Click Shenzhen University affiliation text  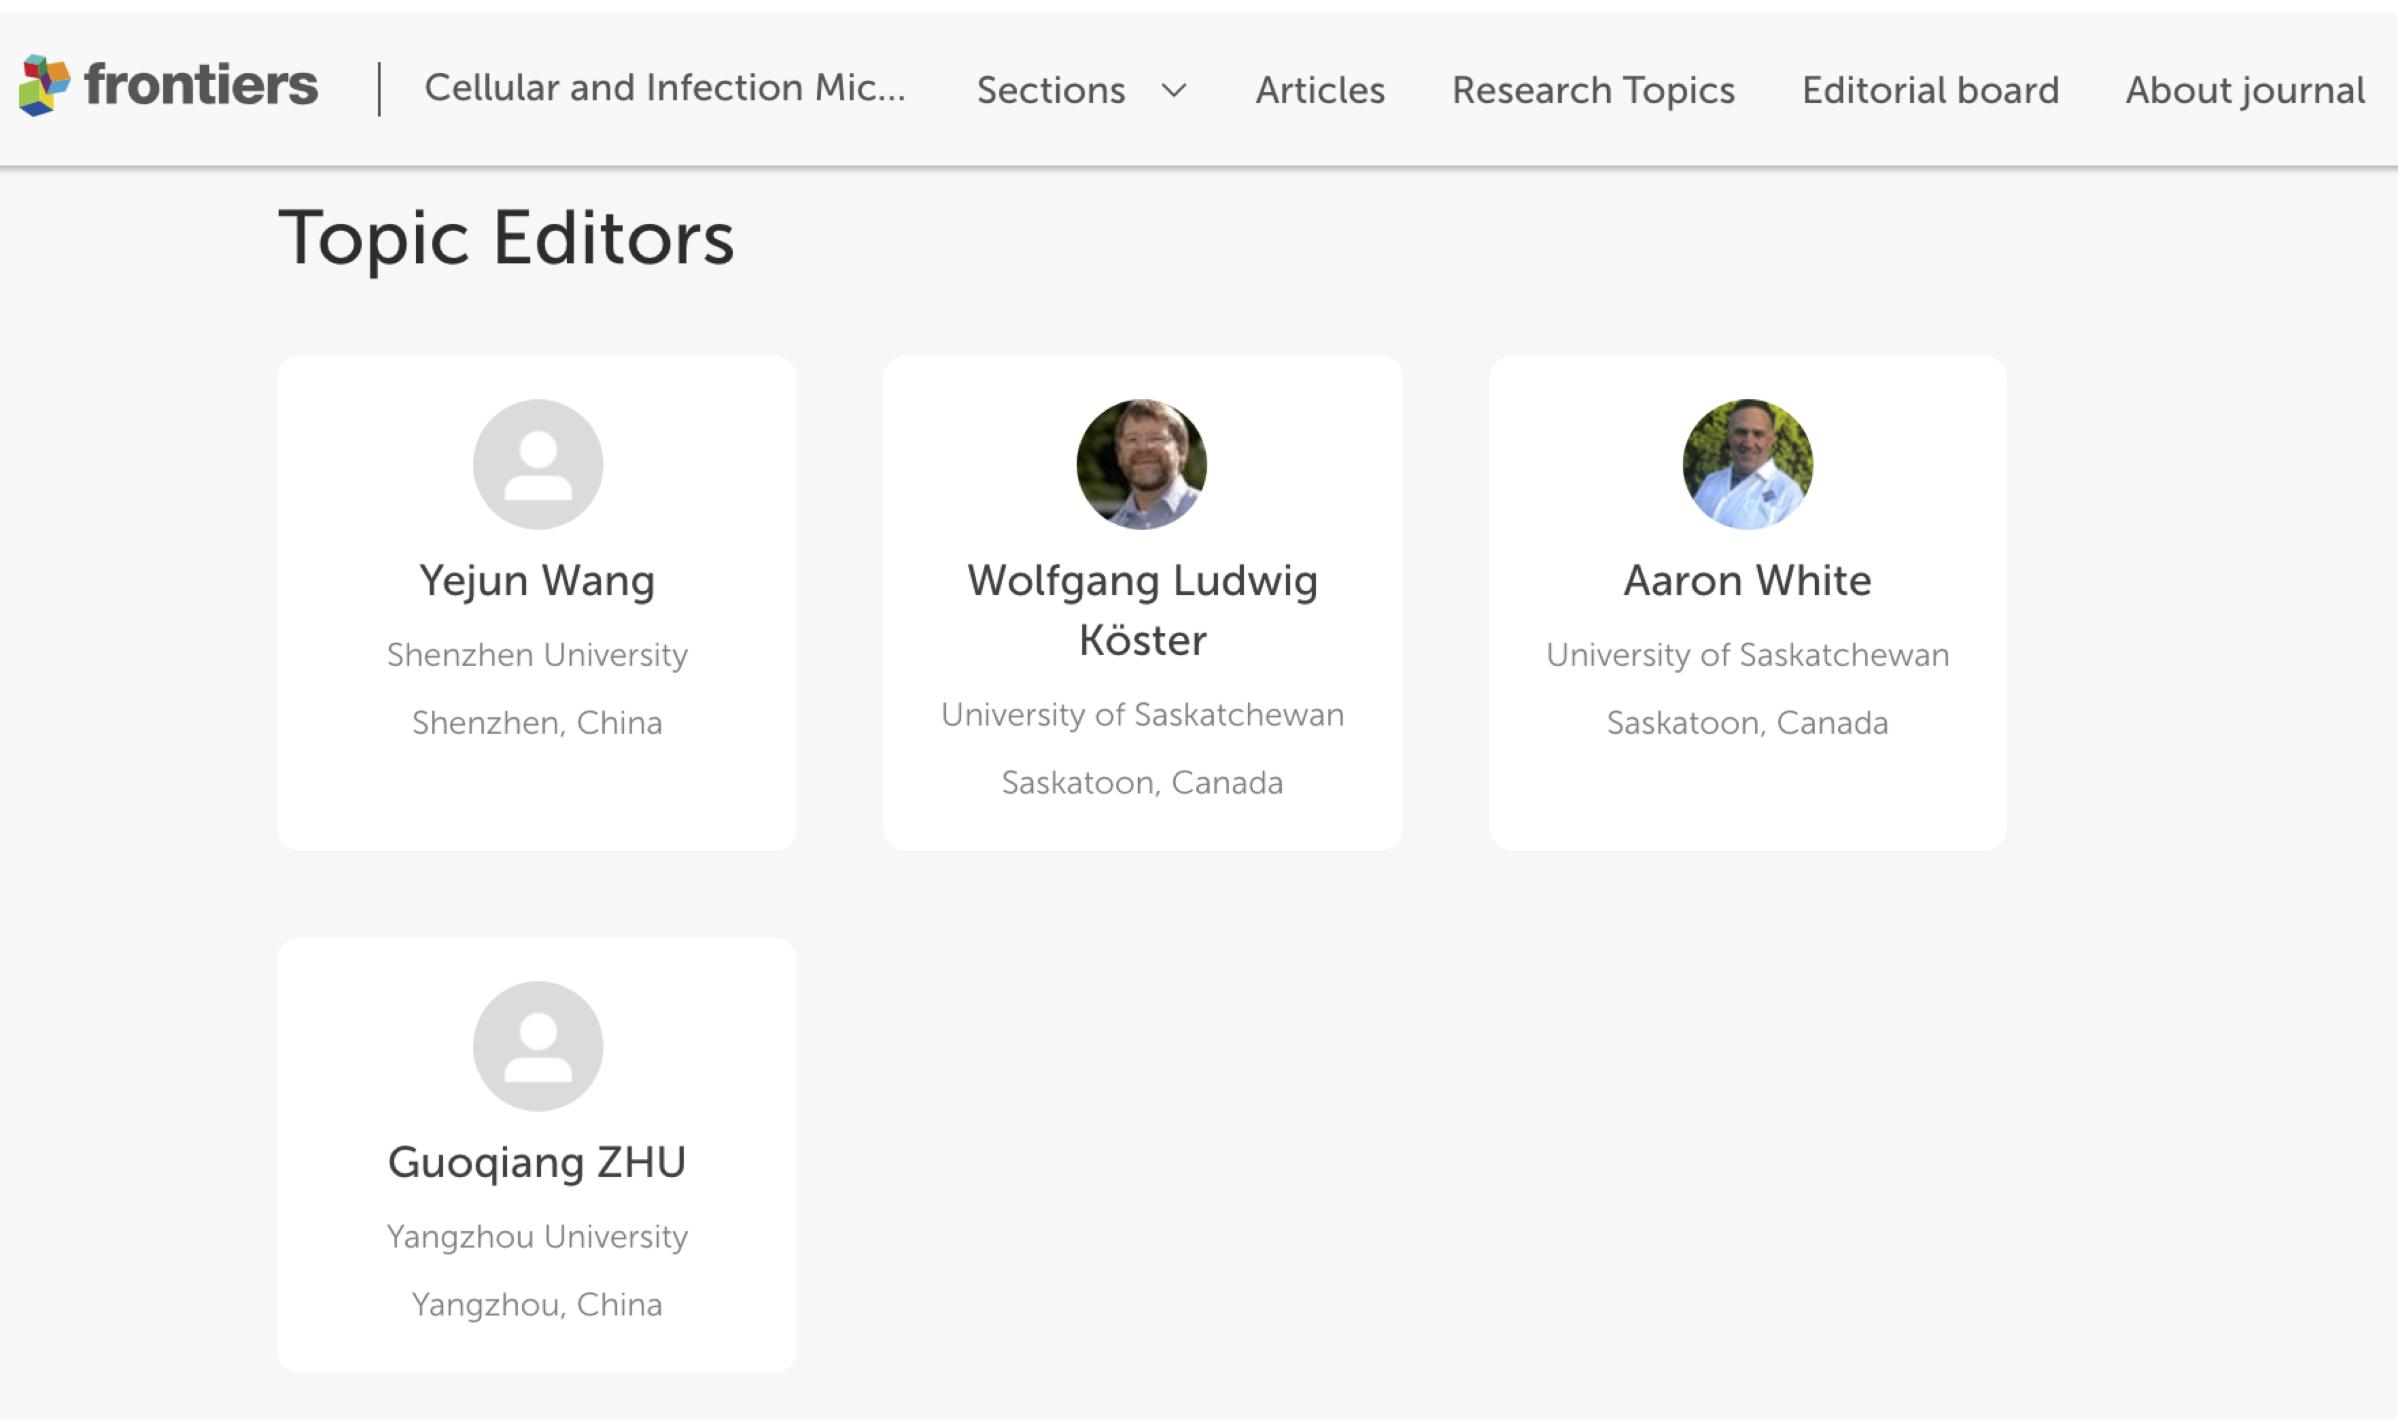click(538, 655)
